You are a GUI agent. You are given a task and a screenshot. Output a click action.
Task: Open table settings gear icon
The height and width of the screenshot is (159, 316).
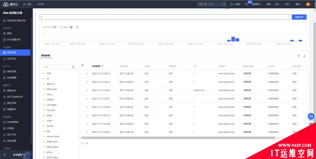point(298,56)
